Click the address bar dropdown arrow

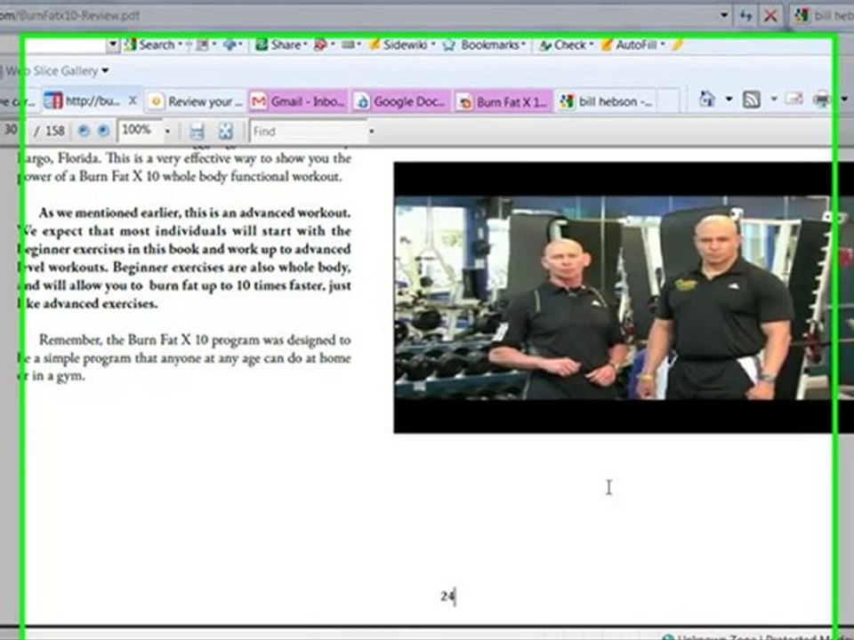724,15
